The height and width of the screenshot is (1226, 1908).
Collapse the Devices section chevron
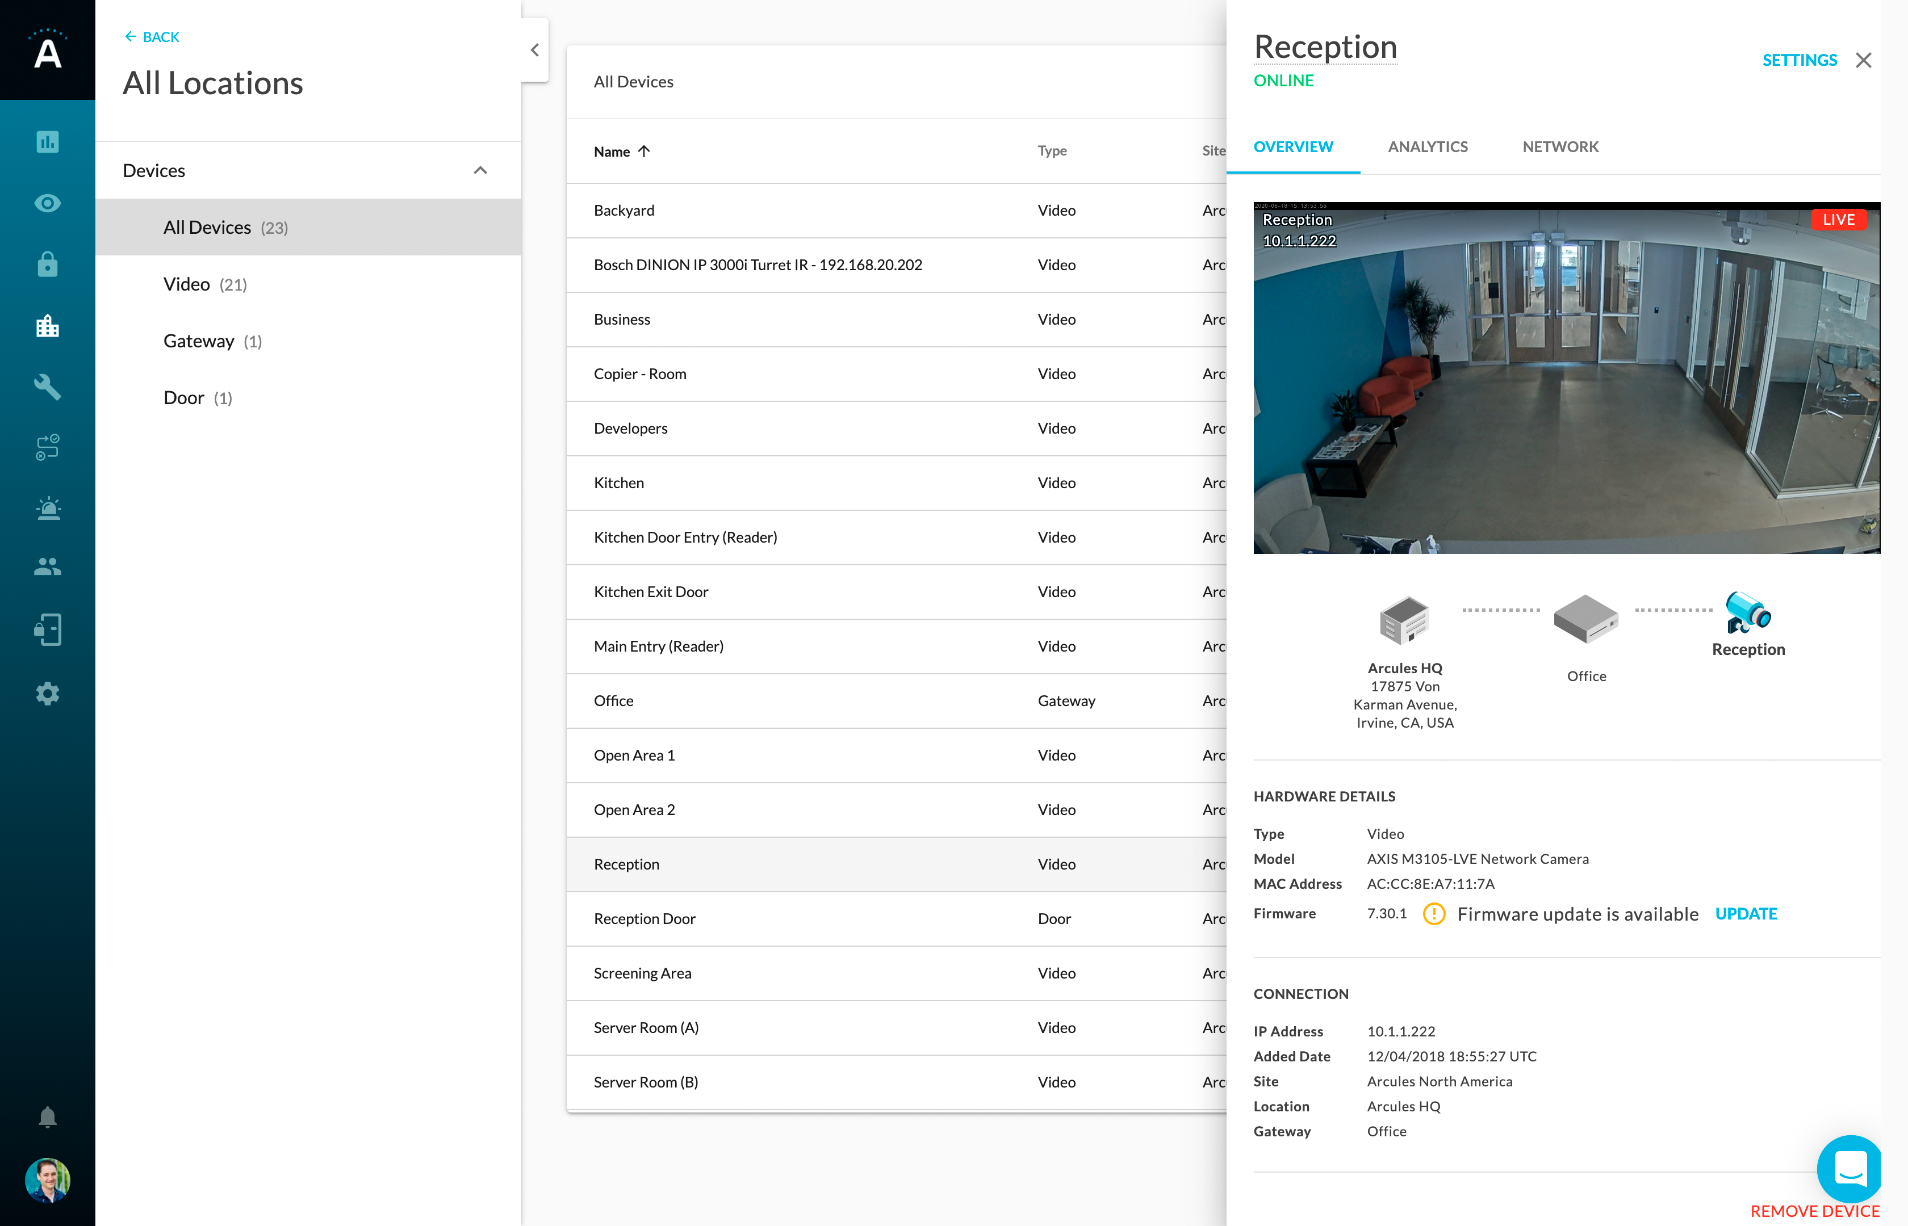click(480, 170)
